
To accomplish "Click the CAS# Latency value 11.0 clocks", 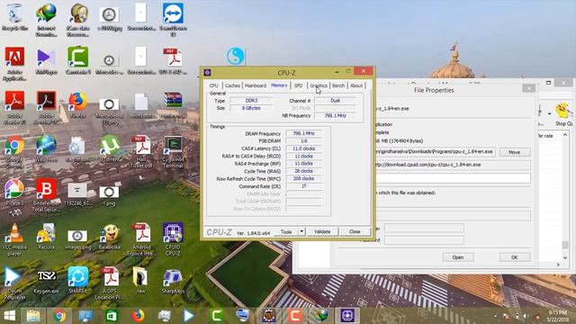I will click(x=303, y=148).
